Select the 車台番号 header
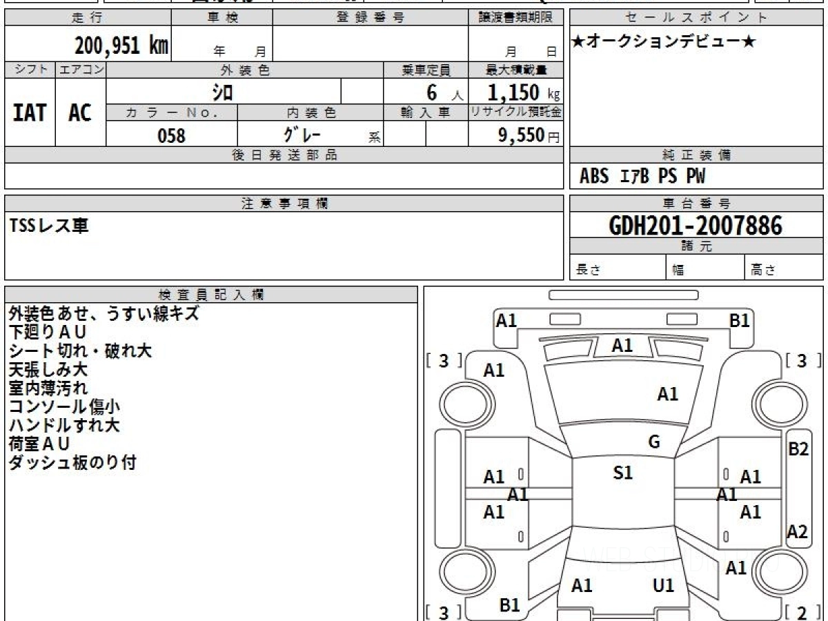The height and width of the screenshot is (621, 828). tap(697, 204)
